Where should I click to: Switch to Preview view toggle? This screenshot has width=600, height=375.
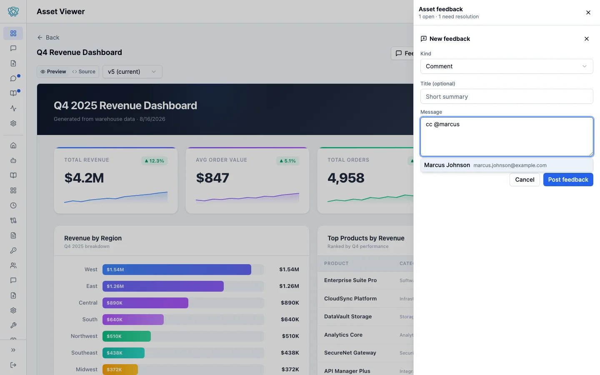(53, 72)
